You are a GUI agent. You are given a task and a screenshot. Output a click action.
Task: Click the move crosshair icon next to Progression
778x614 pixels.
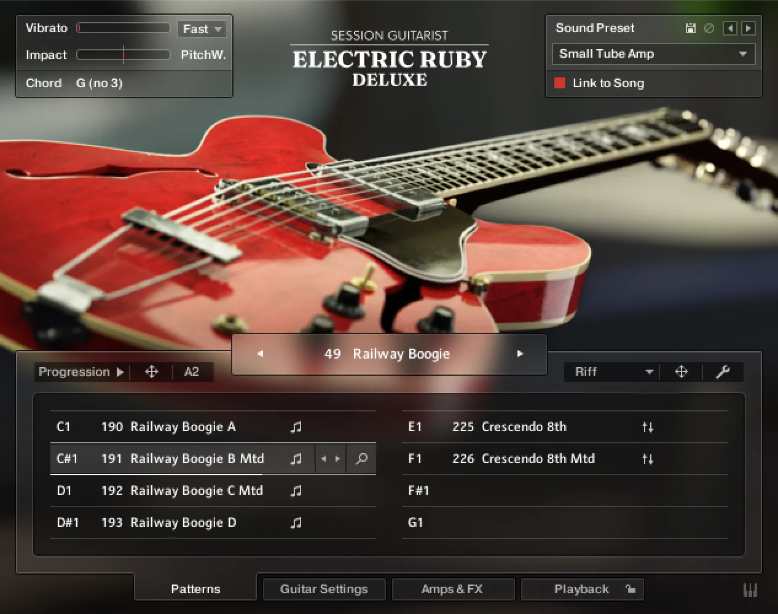point(151,371)
